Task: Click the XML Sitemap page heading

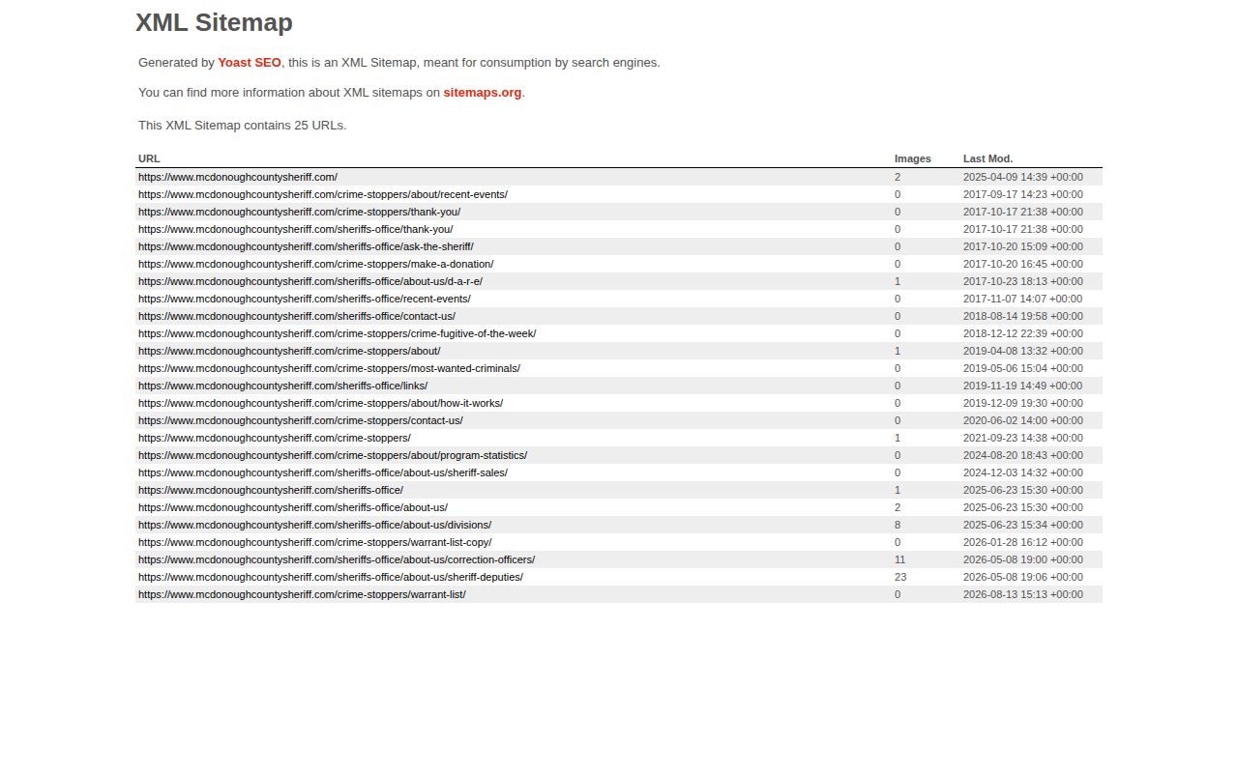Action: coord(214,22)
